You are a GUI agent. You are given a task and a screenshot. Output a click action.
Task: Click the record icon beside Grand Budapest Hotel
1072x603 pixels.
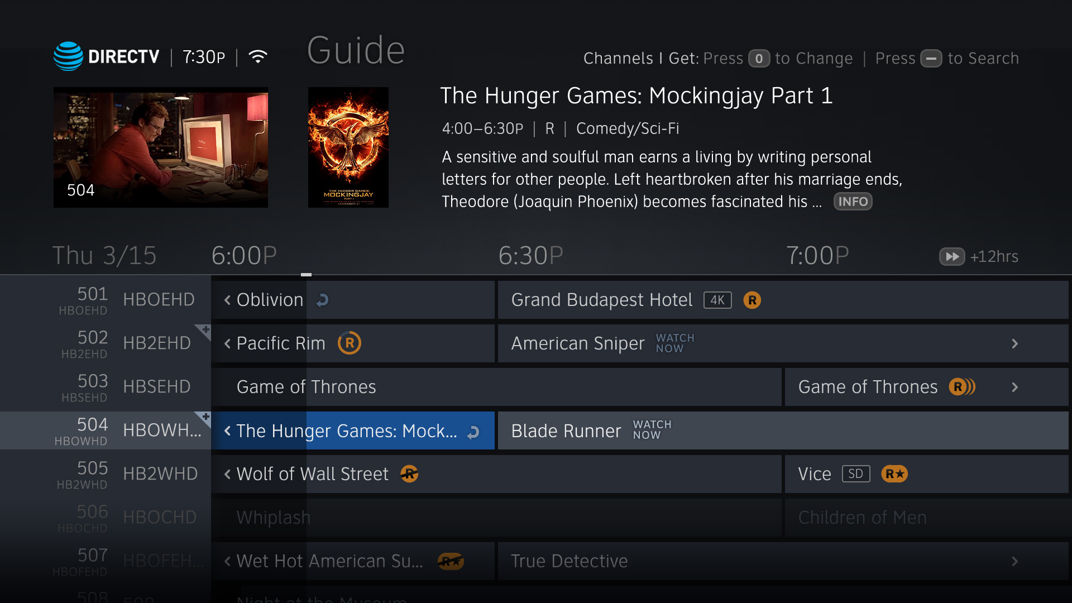[752, 300]
